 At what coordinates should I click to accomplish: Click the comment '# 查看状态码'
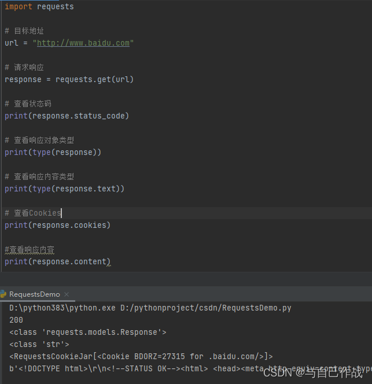28,104
